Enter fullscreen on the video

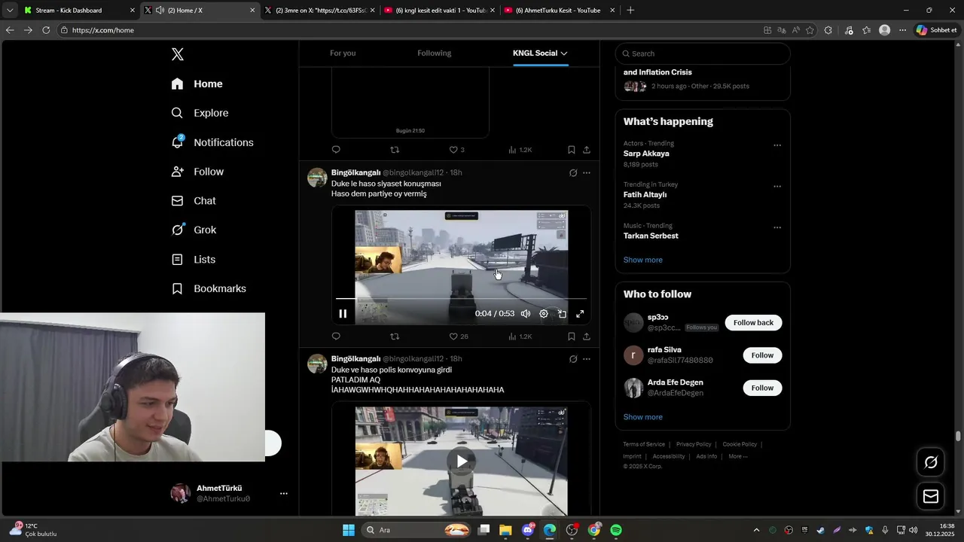click(x=580, y=314)
